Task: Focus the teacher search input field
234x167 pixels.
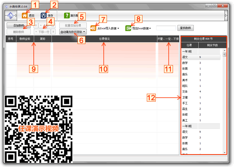Action: 166,28
